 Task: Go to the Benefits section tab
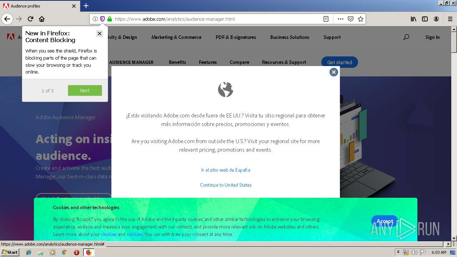point(177,62)
